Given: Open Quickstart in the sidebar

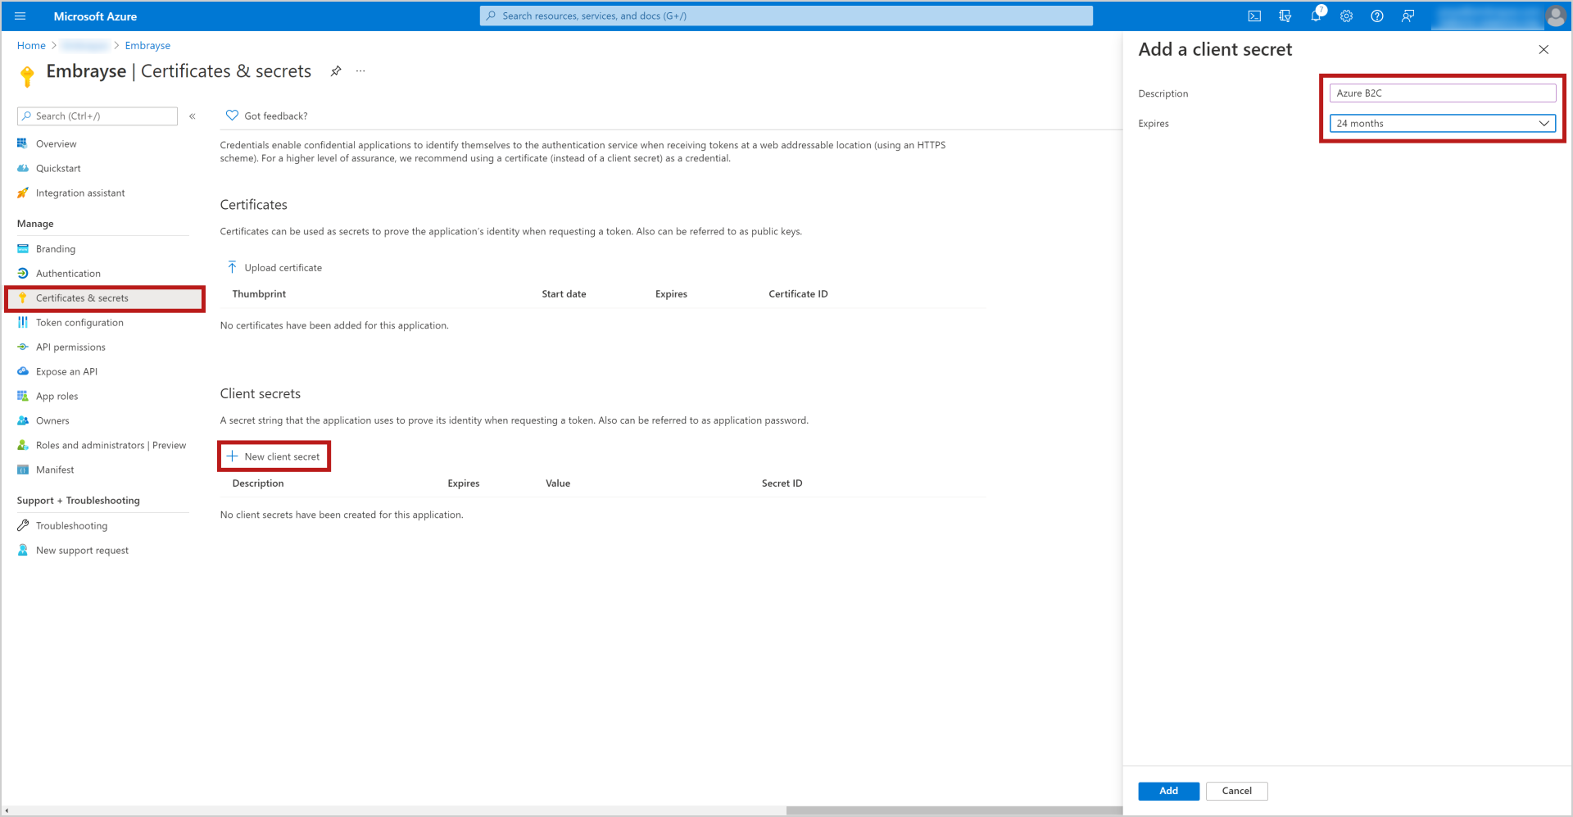Looking at the screenshot, I should (x=58, y=169).
